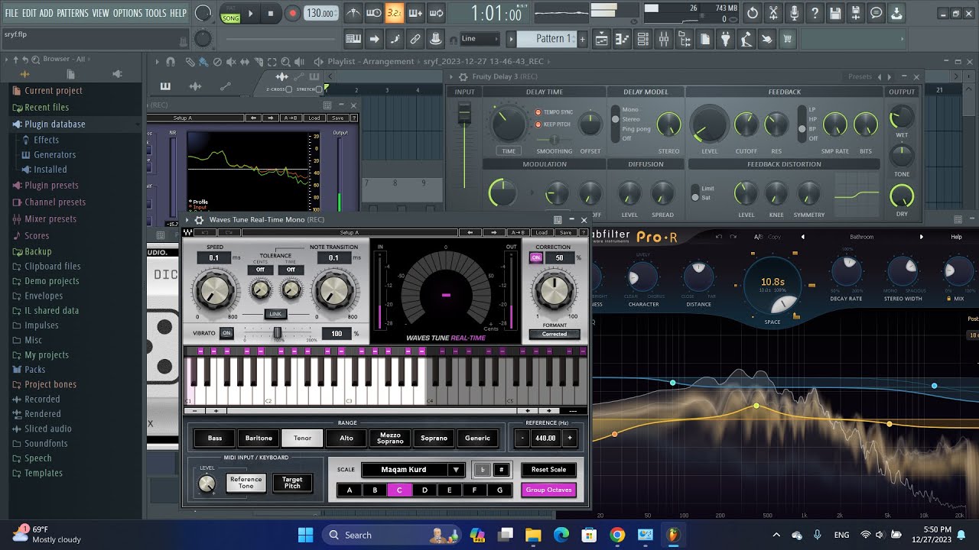Click the floppy disk save project icon
Screen dimensions: 979x550
[x=835, y=13]
